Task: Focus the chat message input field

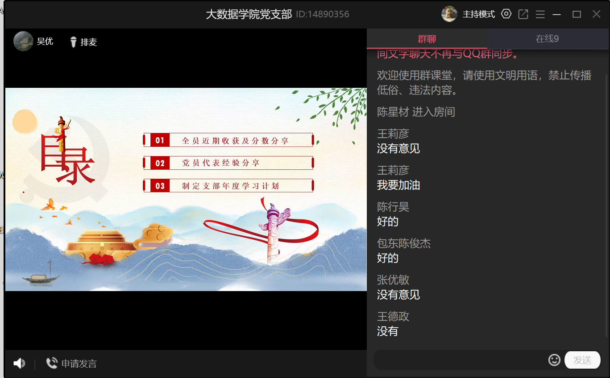Action: click(460, 360)
